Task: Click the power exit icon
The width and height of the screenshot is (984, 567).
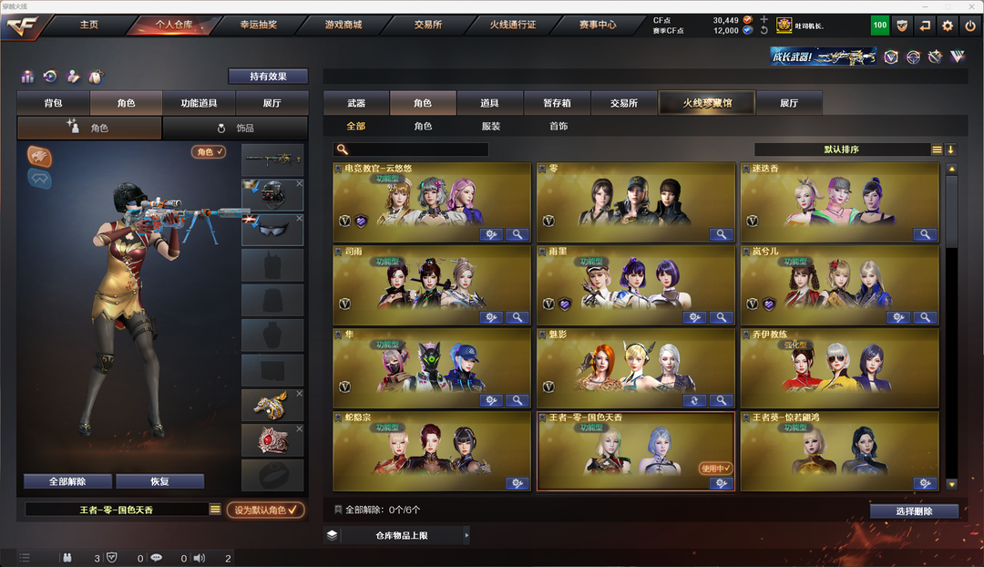Action: click(x=970, y=26)
